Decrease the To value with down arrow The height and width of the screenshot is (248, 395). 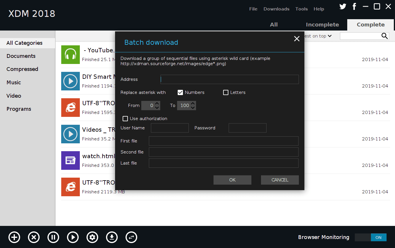(x=193, y=108)
